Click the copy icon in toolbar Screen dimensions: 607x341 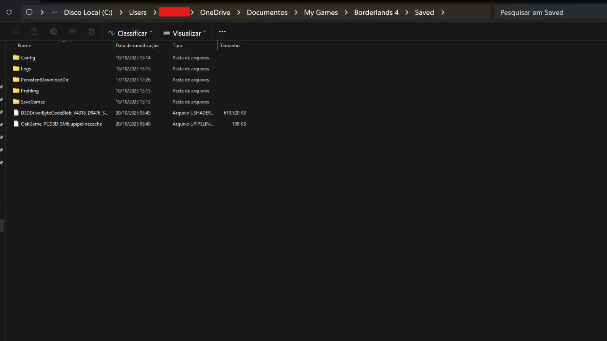(15, 32)
